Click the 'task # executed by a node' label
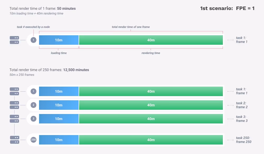Screen dimensions: 264x154 [33, 27]
